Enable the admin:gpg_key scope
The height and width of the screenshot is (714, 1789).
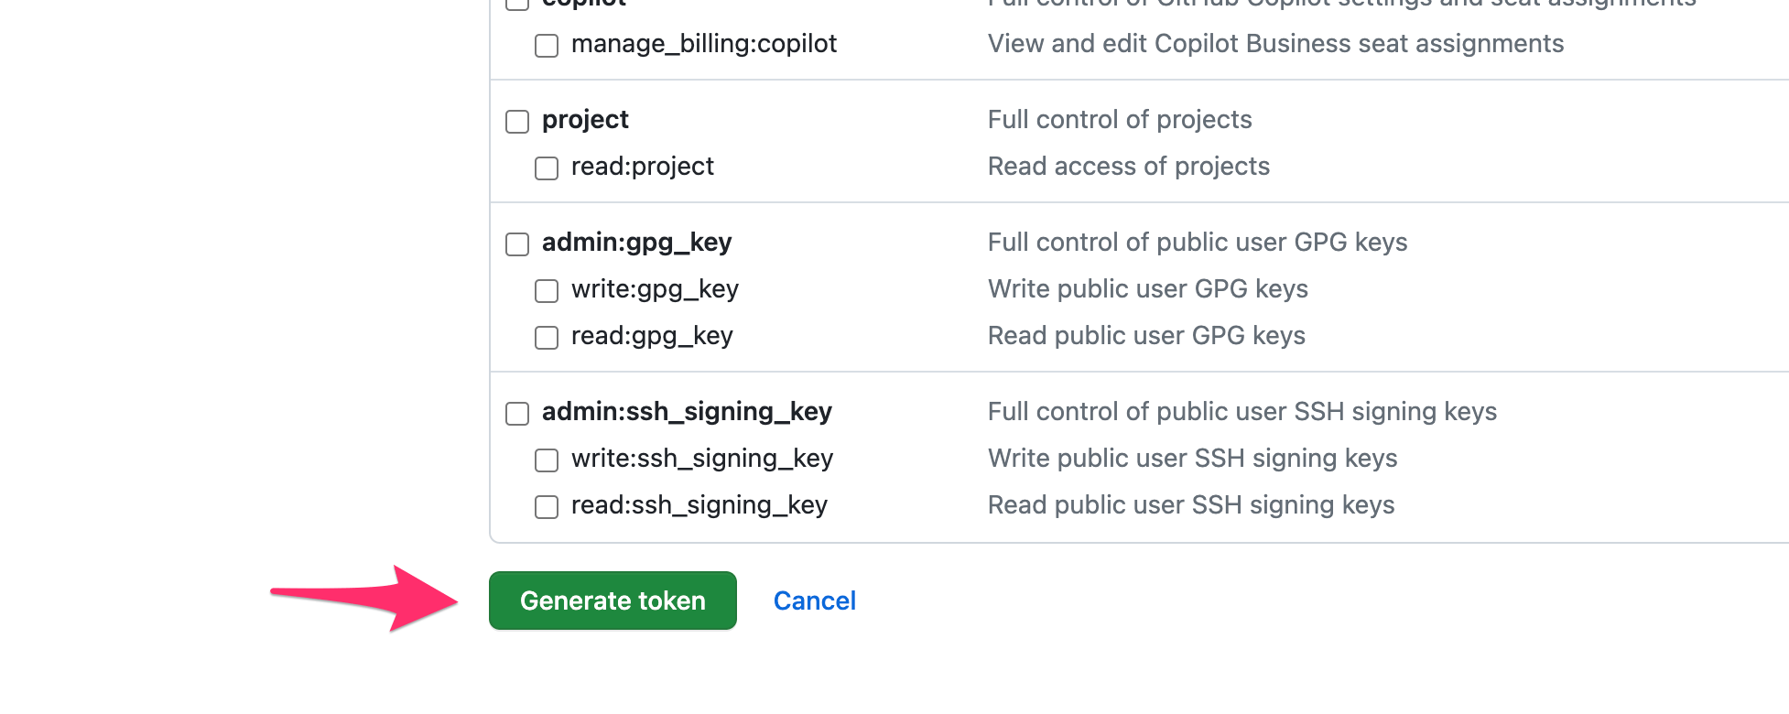pyautogui.click(x=517, y=244)
